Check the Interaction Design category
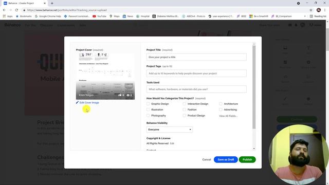 [184, 104]
